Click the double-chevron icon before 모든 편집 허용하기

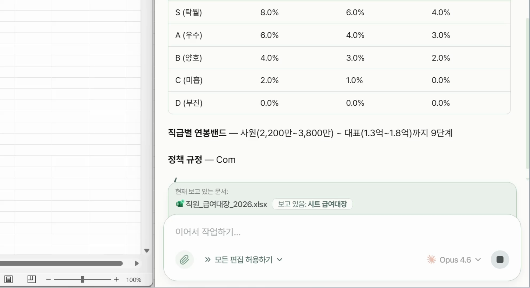tap(208, 259)
